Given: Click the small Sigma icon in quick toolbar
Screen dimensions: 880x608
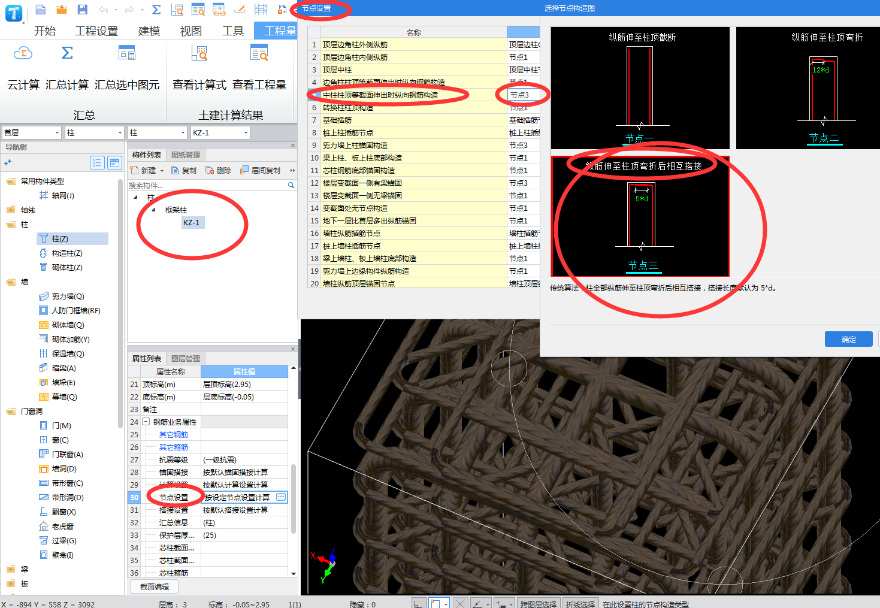Looking at the screenshot, I should (x=156, y=10).
